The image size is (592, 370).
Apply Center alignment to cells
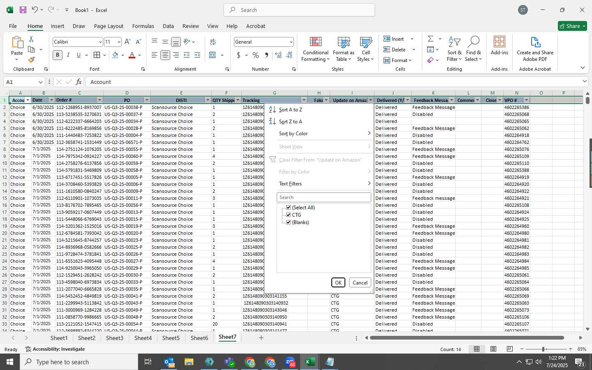coord(165,55)
